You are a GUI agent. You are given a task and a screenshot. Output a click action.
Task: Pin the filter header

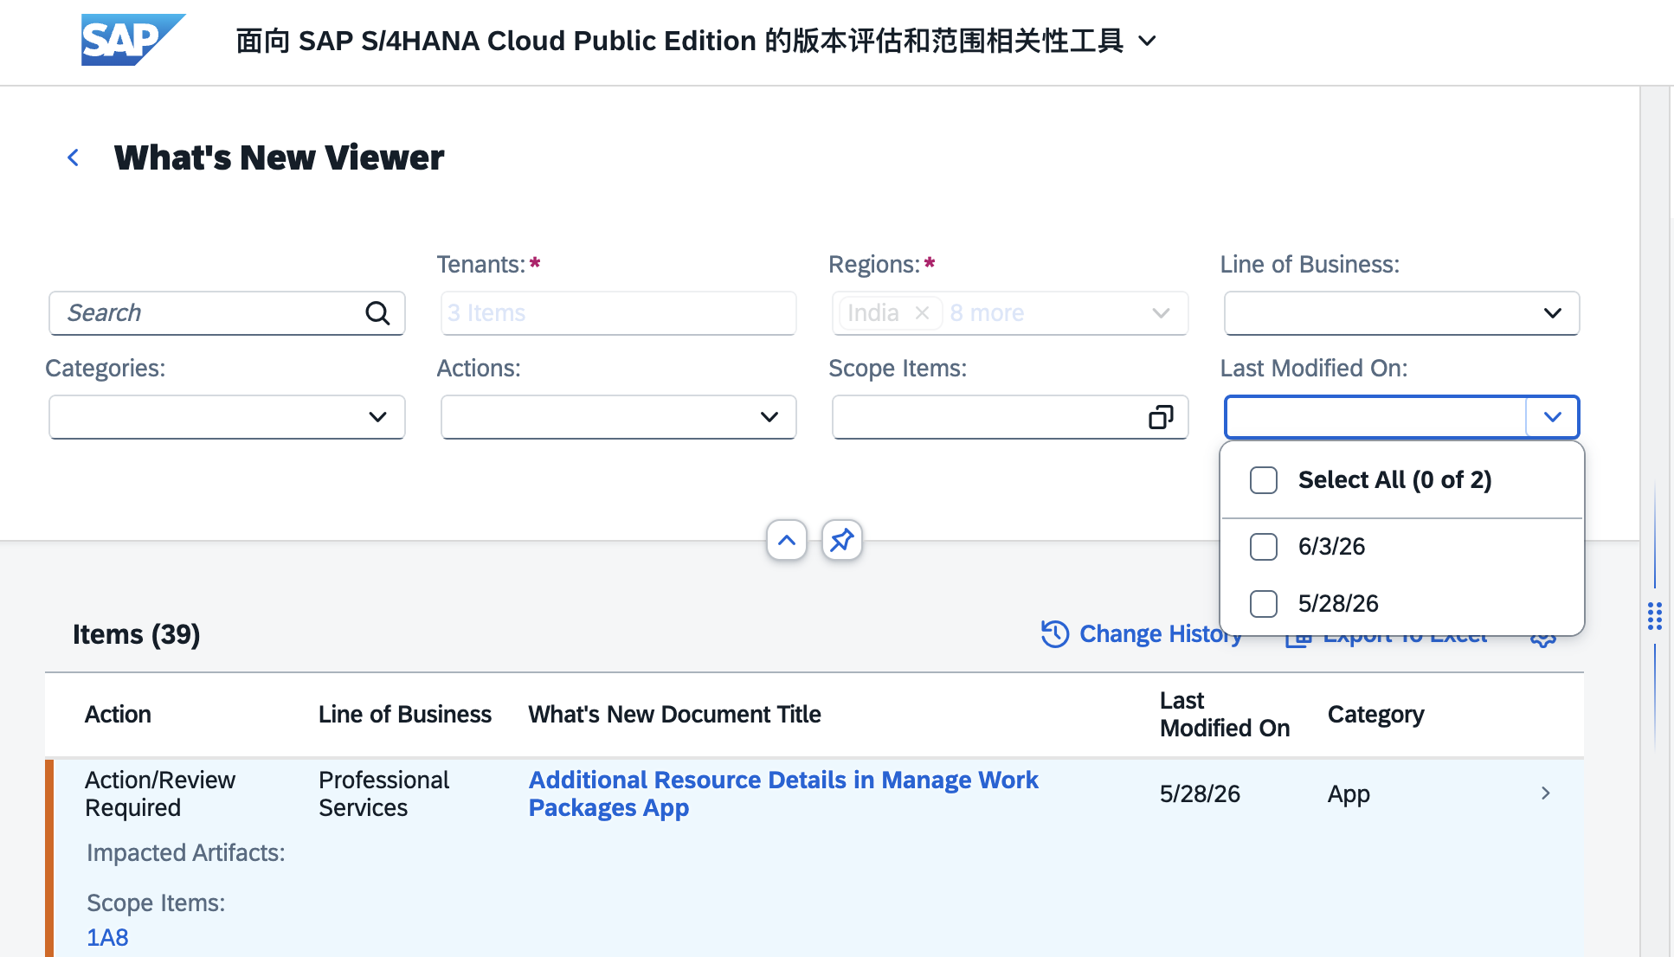(842, 541)
